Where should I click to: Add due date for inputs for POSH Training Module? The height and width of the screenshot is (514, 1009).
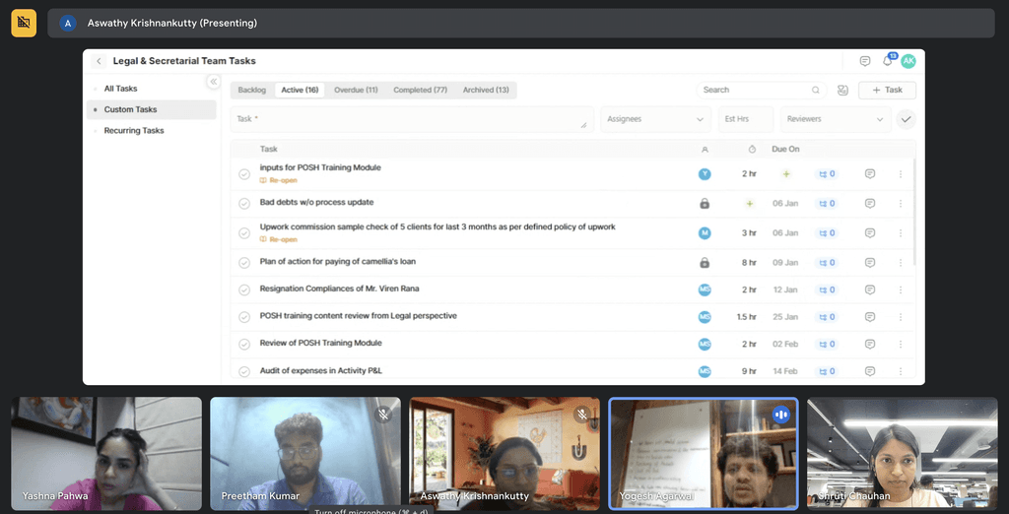click(785, 173)
